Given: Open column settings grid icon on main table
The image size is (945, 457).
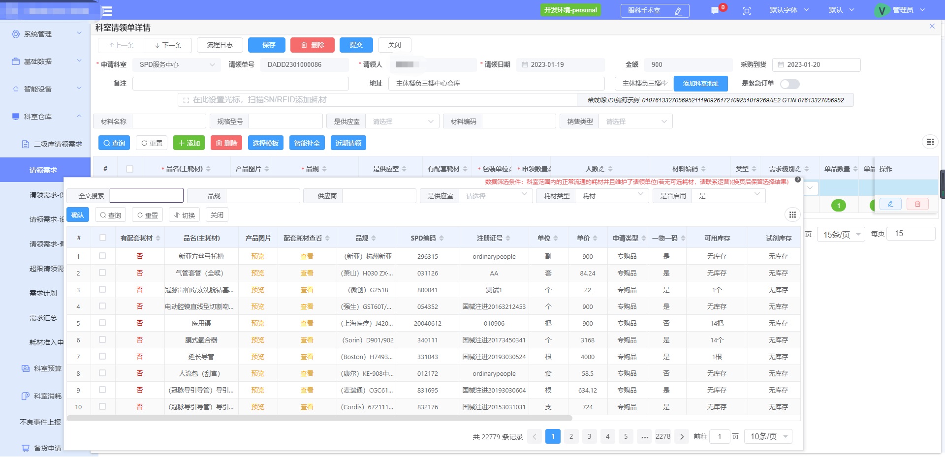Looking at the screenshot, I should point(930,142).
